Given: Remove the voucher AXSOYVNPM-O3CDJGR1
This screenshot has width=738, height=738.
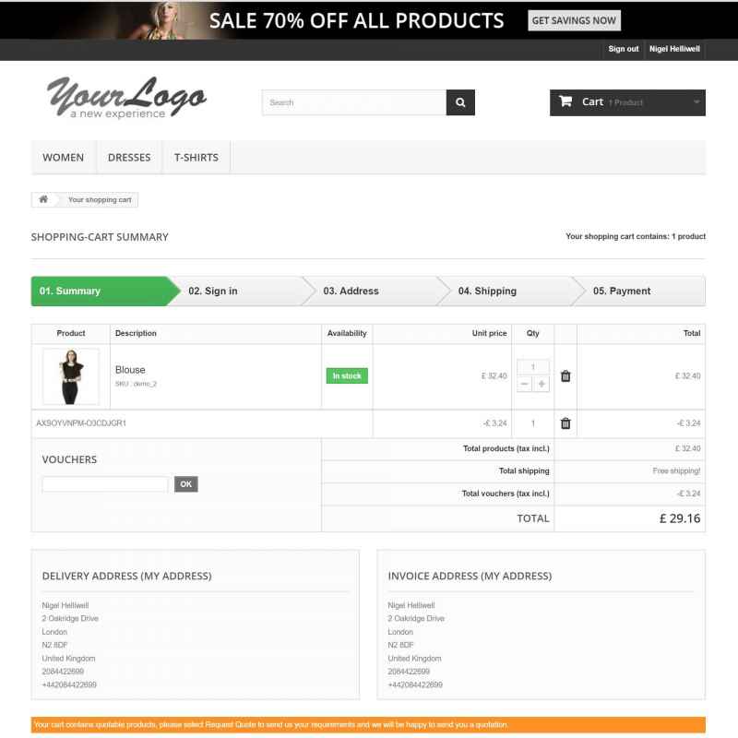Looking at the screenshot, I should click(565, 423).
